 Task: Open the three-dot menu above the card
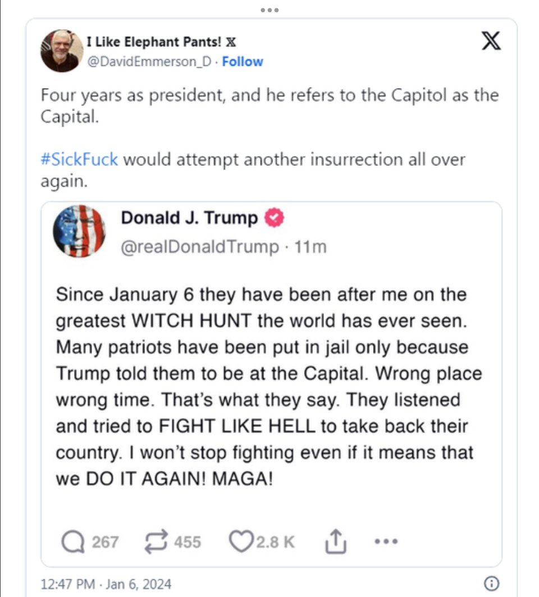click(269, 10)
